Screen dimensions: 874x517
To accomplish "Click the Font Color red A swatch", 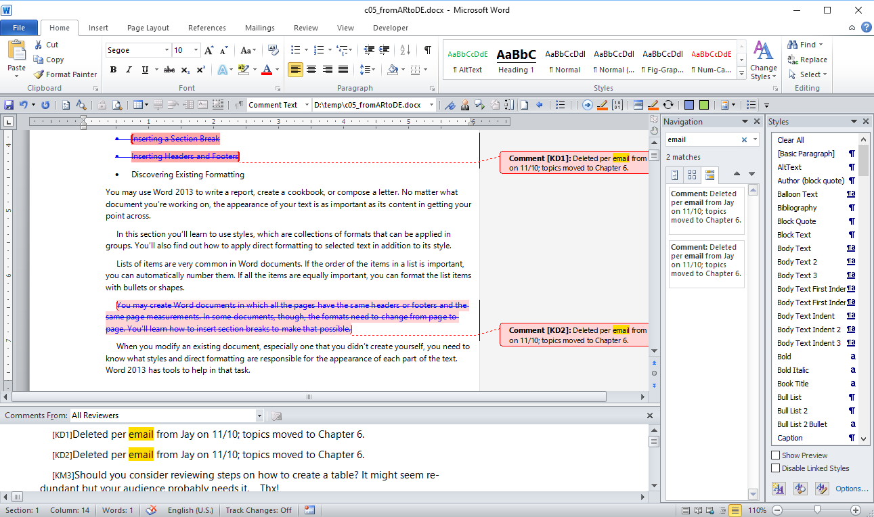I will pyautogui.click(x=267, y=70).
